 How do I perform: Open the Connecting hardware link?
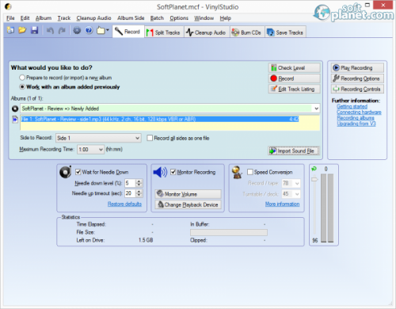(359, 113)
